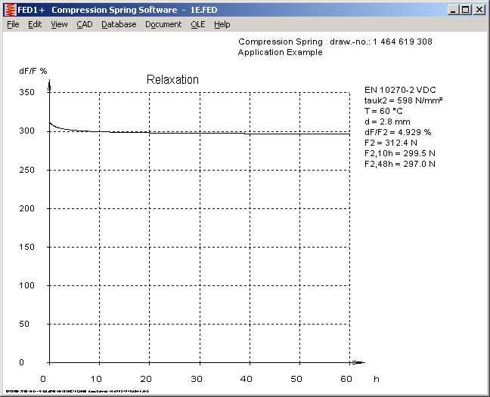Viewport: 490px width, 397px height.
Task: Click the Relaxation chart title
Action: [x=172, y=79]
